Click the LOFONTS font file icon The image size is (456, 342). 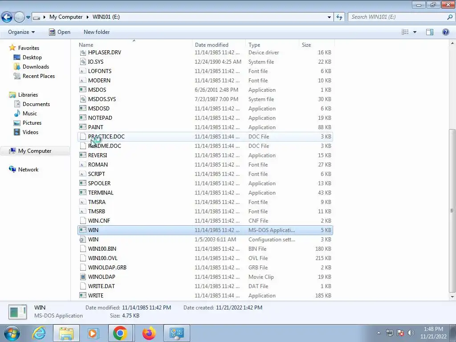[83, 71]
